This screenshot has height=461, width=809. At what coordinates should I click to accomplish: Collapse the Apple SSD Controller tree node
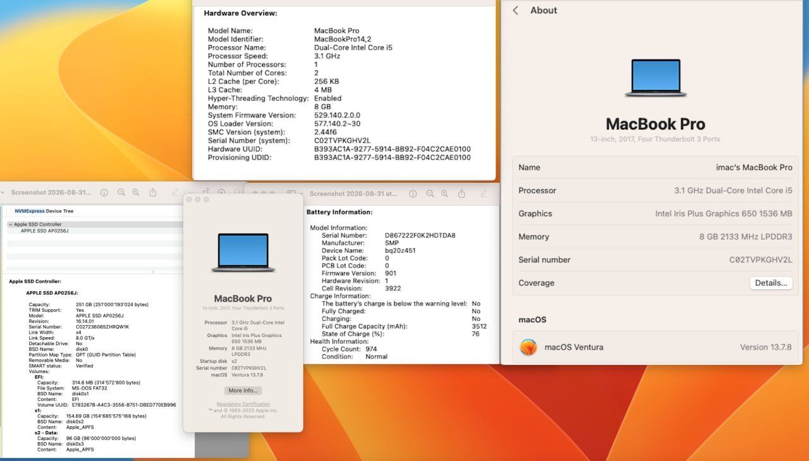click(x=10, y=224)
